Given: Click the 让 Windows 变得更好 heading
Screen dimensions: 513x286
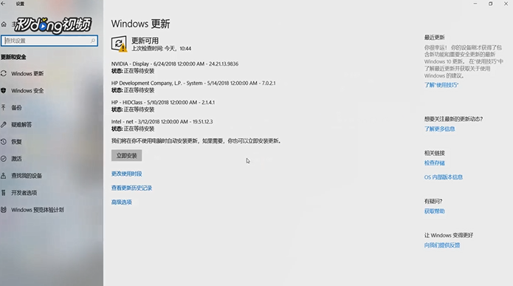Looking at the screenshot, I should point(449,235).
